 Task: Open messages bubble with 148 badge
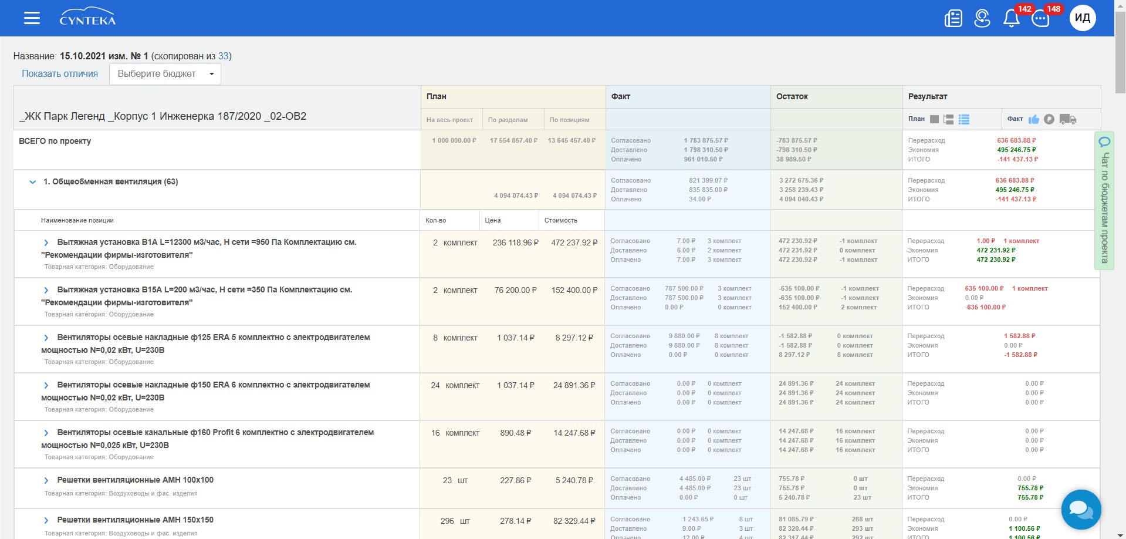pos(1040,18)
